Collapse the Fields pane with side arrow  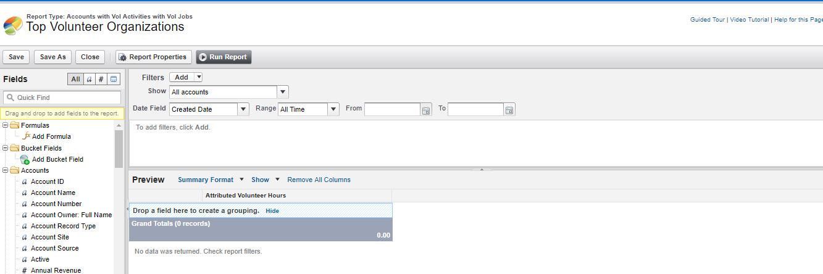point(126,210)
